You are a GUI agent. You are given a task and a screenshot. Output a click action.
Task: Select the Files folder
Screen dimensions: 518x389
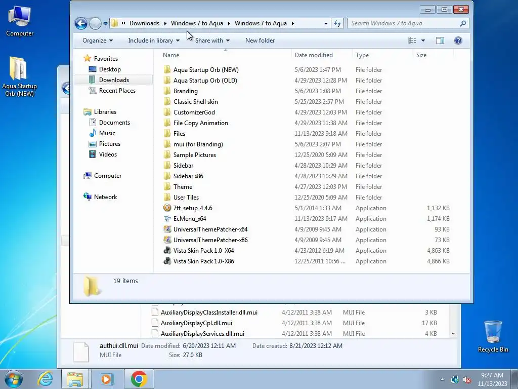point(179,133)
